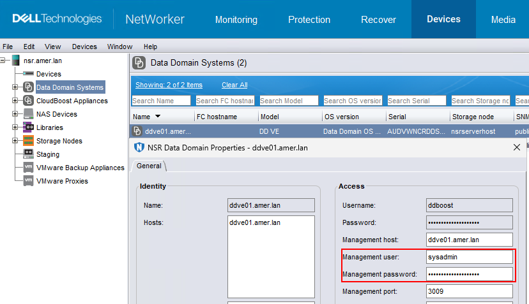
Task: Open the File menu
Action: click(8, 47)
